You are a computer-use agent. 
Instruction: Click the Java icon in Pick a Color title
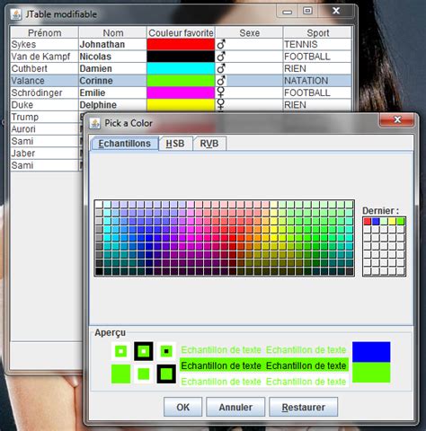click(94, 123)
